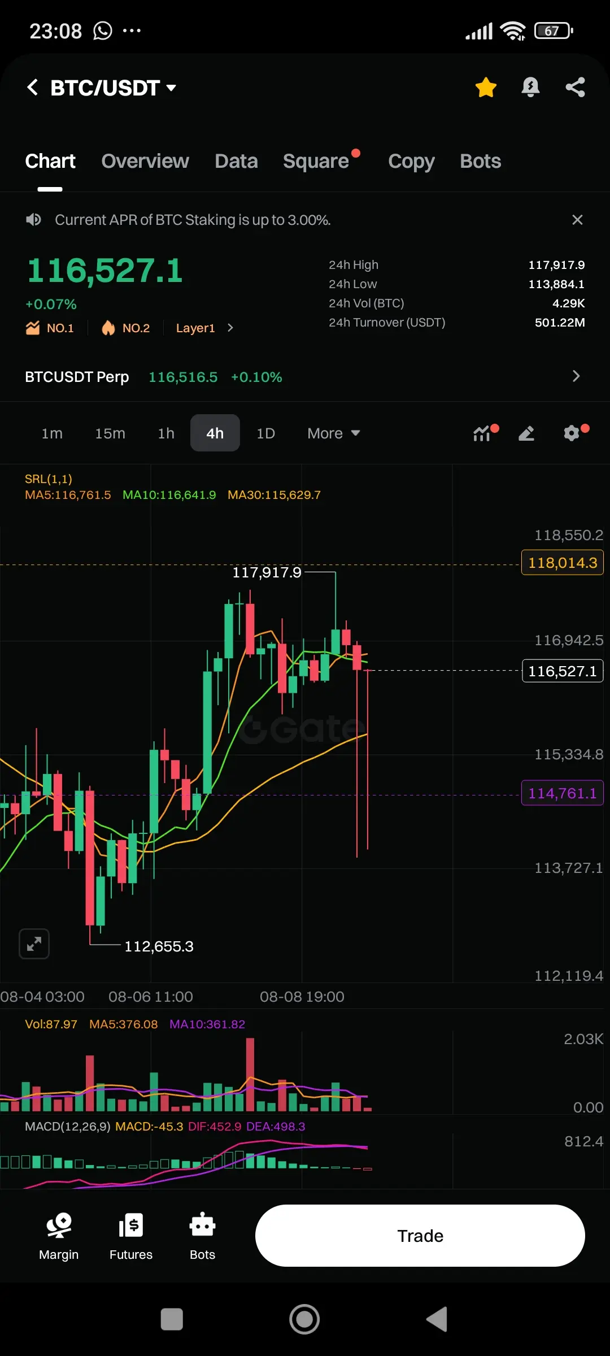The image size is (610, 1356).
Task: Tap the 112,655.3 chart low label
Action: pyautogui.click(x=159, y=946)
